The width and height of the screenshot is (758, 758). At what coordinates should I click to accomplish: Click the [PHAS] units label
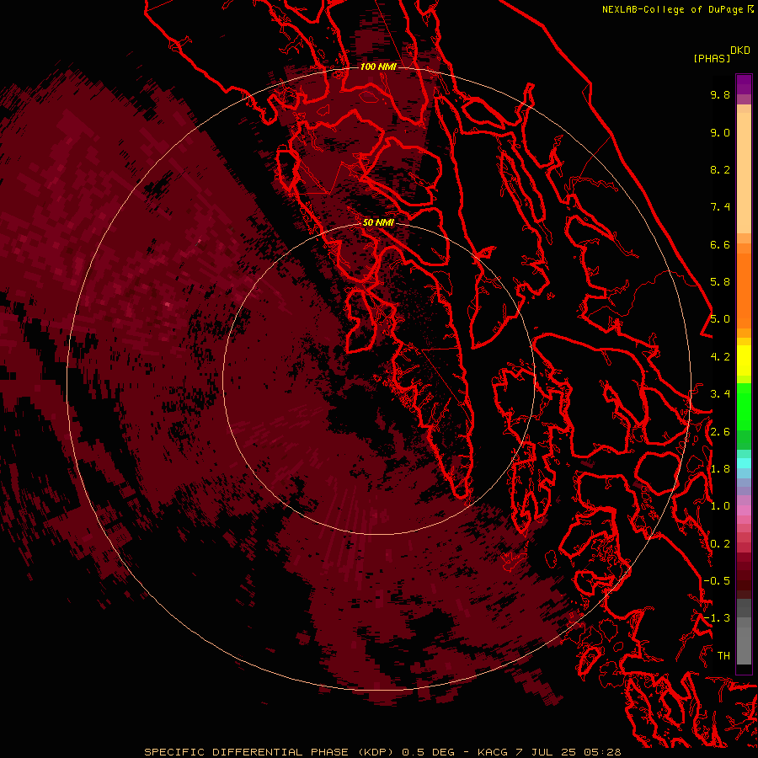pyautogui.click(x=712, y=58)
